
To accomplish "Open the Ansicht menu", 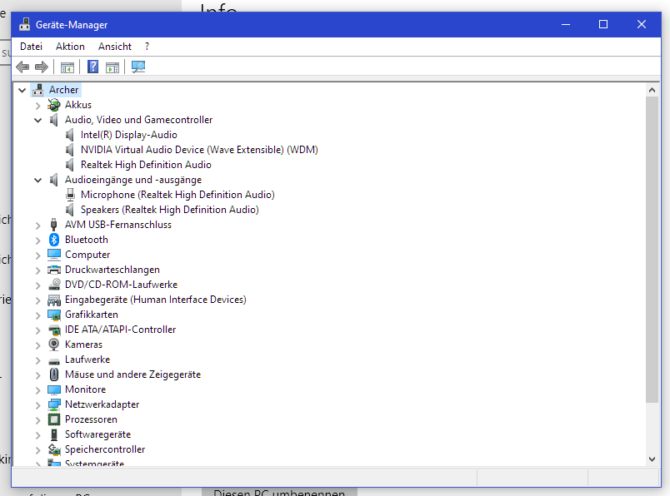I will pos(115,47).
